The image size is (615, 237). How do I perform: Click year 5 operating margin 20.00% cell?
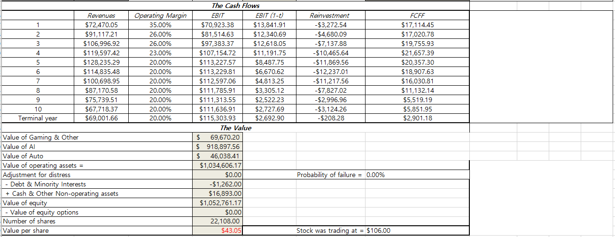pyautogui.click(x=160, y=62)
